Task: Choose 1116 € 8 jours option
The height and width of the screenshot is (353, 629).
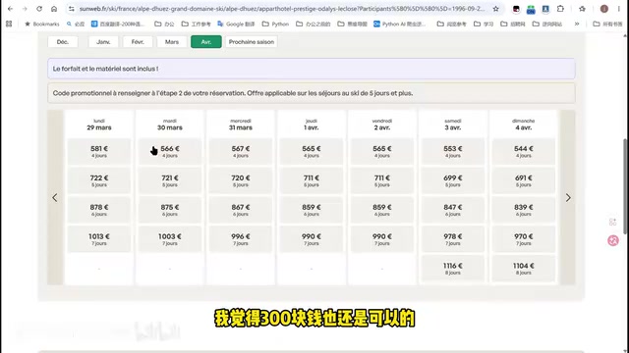Action: [x=452, y=268]
